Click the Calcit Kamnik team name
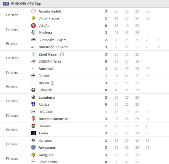 [49, 162]
